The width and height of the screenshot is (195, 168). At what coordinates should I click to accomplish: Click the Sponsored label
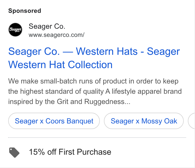(25, 11)
